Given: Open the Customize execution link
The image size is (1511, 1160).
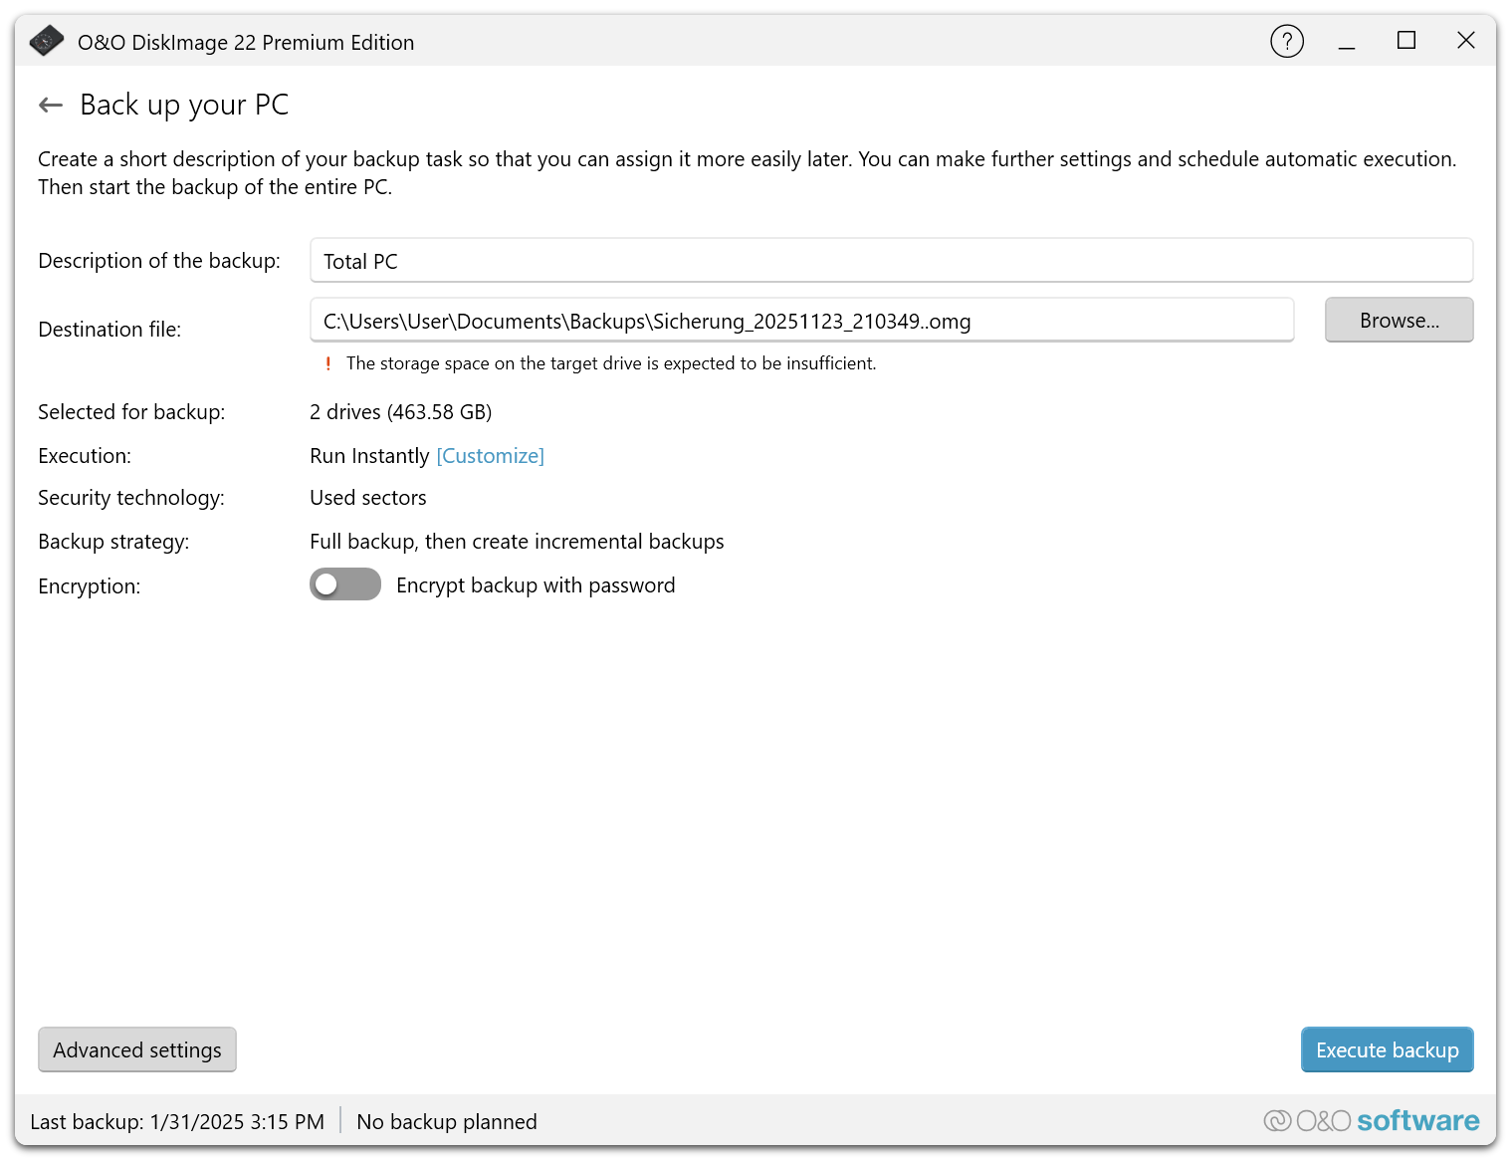Looking at the screenshot, I should pos(490,456).
